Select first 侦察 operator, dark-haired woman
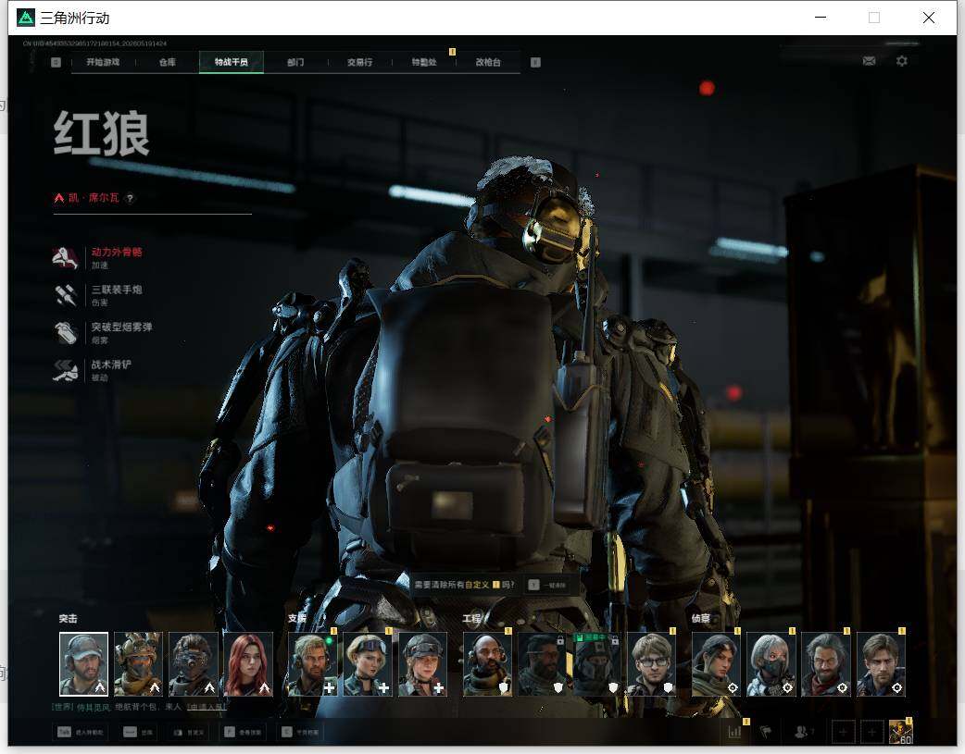This screenshot has width=965, height=754. (x=717, y=664)
